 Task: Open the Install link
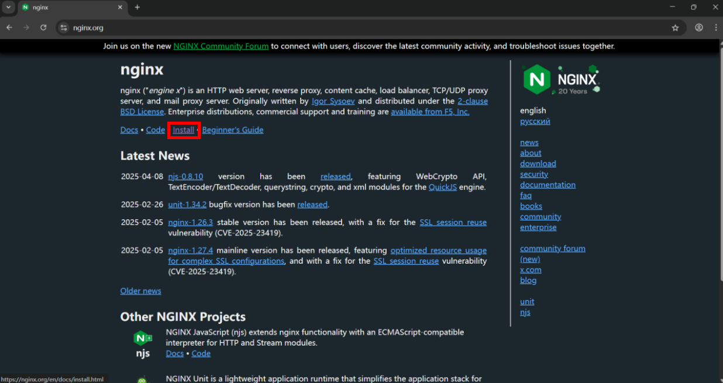click(x=184, y=130)
